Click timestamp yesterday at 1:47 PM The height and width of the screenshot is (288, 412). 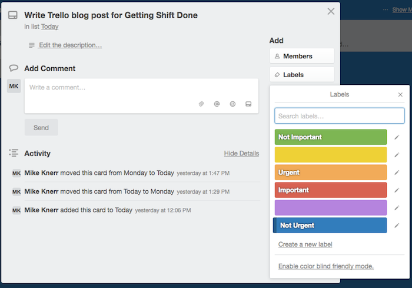[203, 173]
